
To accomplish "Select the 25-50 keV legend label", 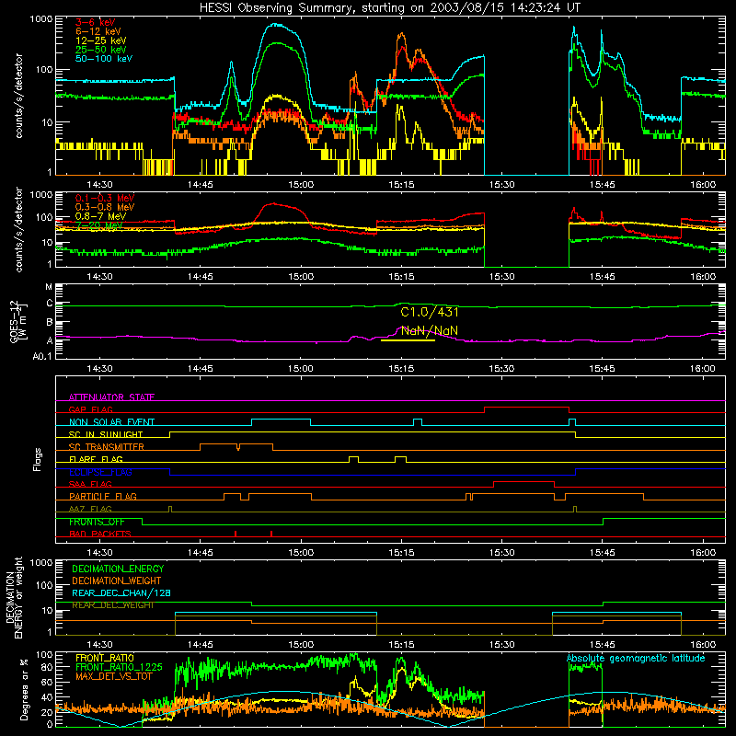I will coord(101,50).
